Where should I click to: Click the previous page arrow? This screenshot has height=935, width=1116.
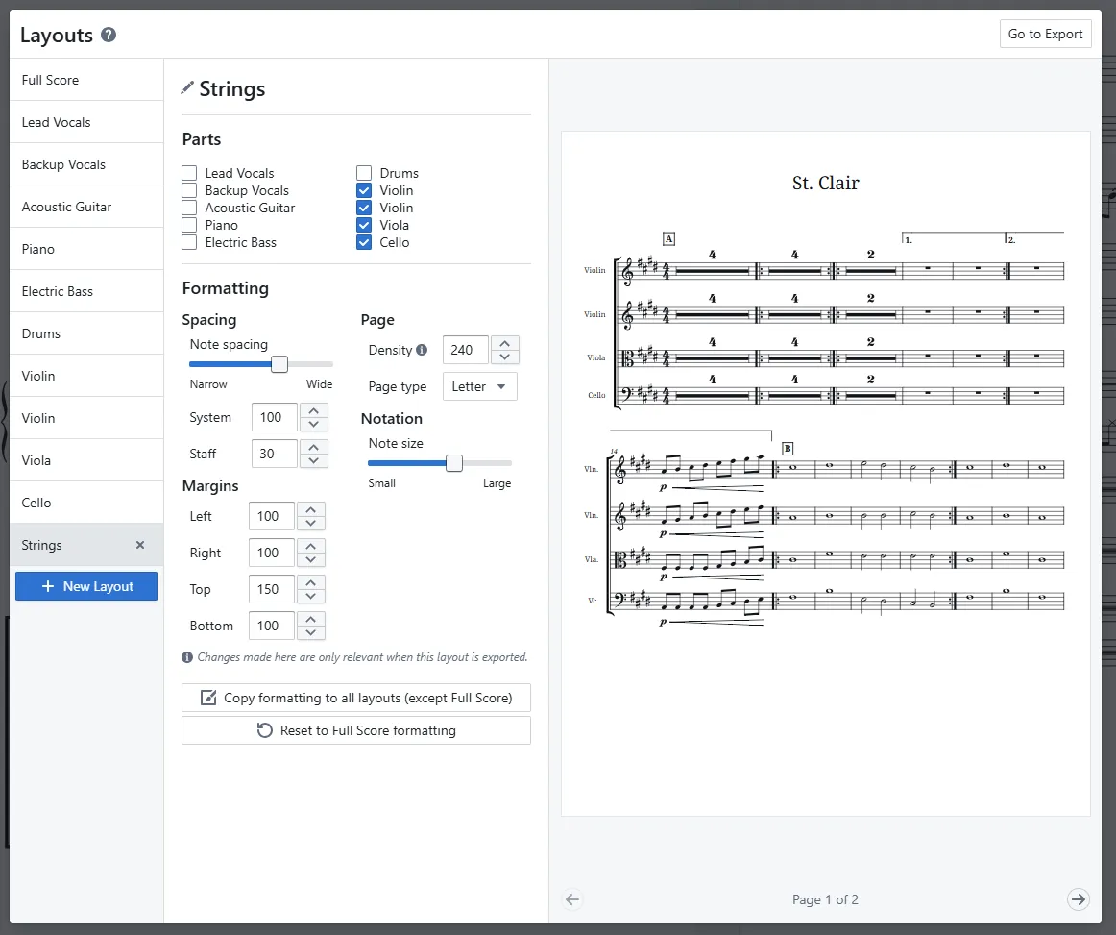click(x=572, y=899)
